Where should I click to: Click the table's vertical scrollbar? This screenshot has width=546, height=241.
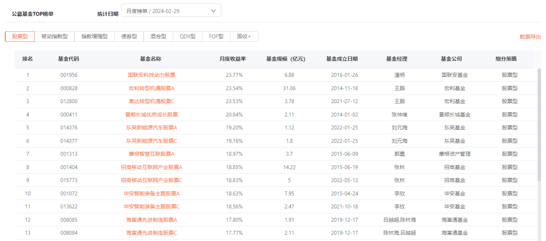click(x=540, y=153)
